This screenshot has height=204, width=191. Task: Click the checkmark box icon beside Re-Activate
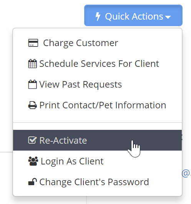tap(33, 140)
